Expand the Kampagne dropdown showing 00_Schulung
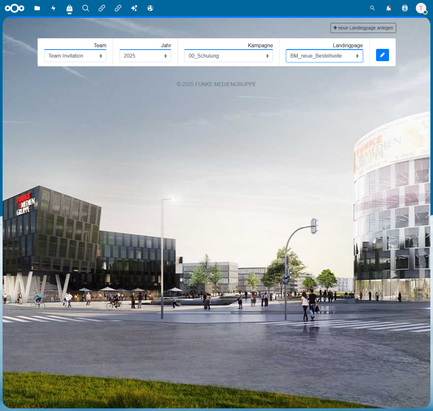The width and height of the screenshot is (433, 411). point(229,56)
